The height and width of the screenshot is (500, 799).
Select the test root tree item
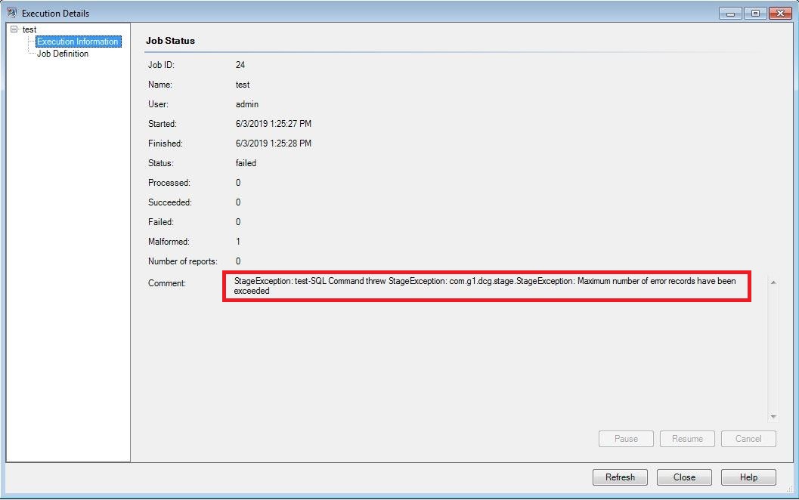pos(29,29)
